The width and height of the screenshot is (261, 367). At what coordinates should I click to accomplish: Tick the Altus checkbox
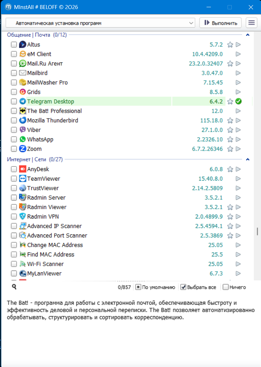pos(14,44)
